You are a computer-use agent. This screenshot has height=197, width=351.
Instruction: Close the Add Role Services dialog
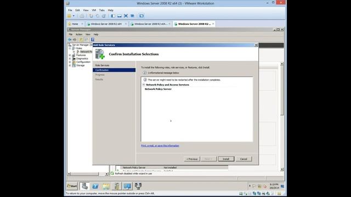[256, 45]
